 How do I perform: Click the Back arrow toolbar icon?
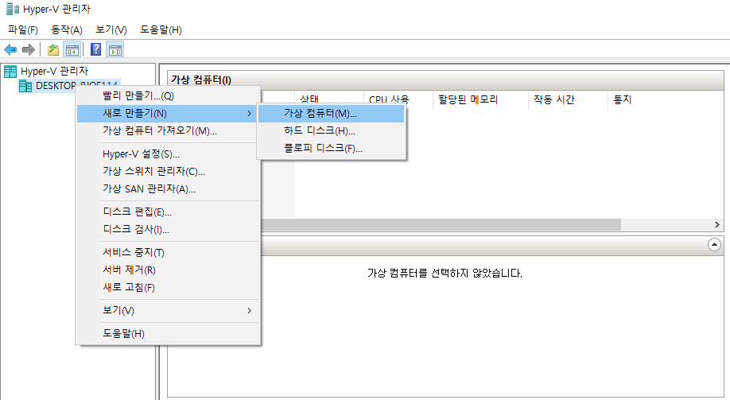[x=10, y=49]
